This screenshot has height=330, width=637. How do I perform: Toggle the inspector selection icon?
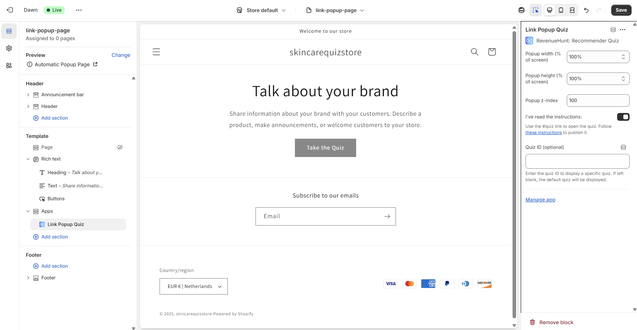click(536, 10)
